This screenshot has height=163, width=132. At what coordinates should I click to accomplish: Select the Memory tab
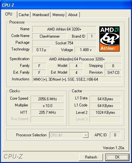pos(58,15)
